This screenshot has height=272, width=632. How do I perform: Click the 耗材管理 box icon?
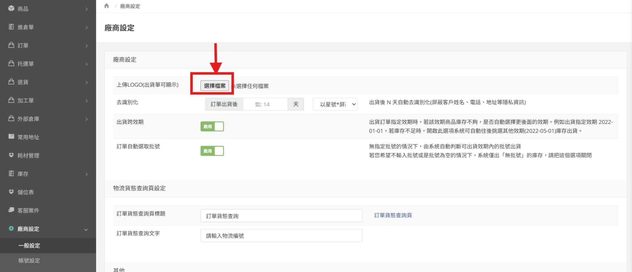(x=11, y=155)
